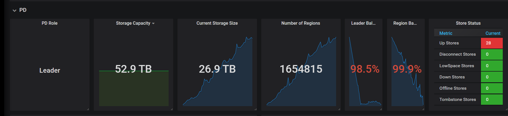
Task: Click the Current Storage Size resize handle
Action: click(x=255, y=109)
